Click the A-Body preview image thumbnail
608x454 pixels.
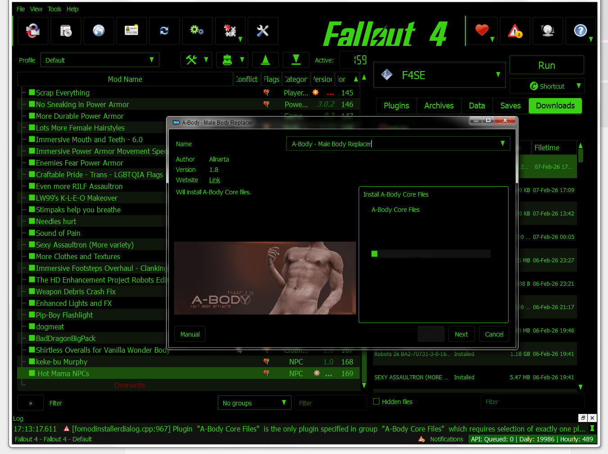(x=265, y=278)
